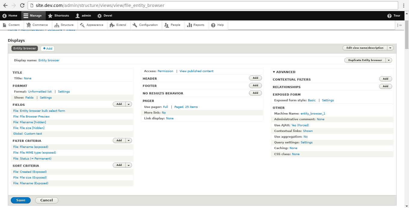Screen dimensions: 409x208
Task: Click the Reports bar-chart icon
Action: [189, 25]
